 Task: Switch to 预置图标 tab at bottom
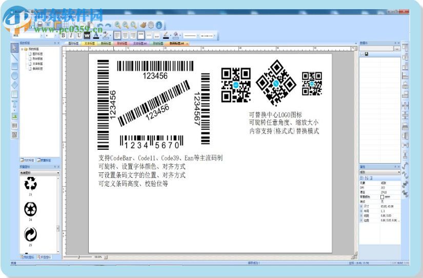44,257
